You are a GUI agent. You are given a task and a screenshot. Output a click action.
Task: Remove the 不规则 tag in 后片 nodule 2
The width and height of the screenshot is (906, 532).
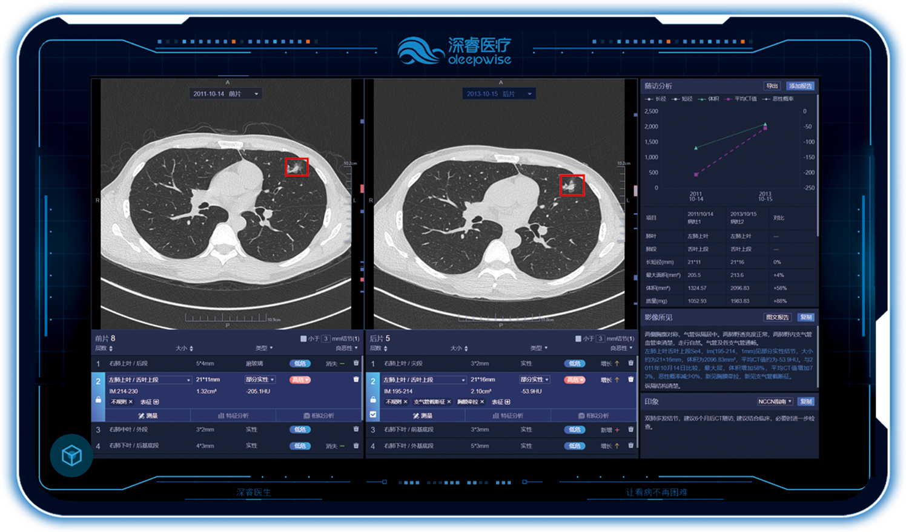[x=406, y=402]
